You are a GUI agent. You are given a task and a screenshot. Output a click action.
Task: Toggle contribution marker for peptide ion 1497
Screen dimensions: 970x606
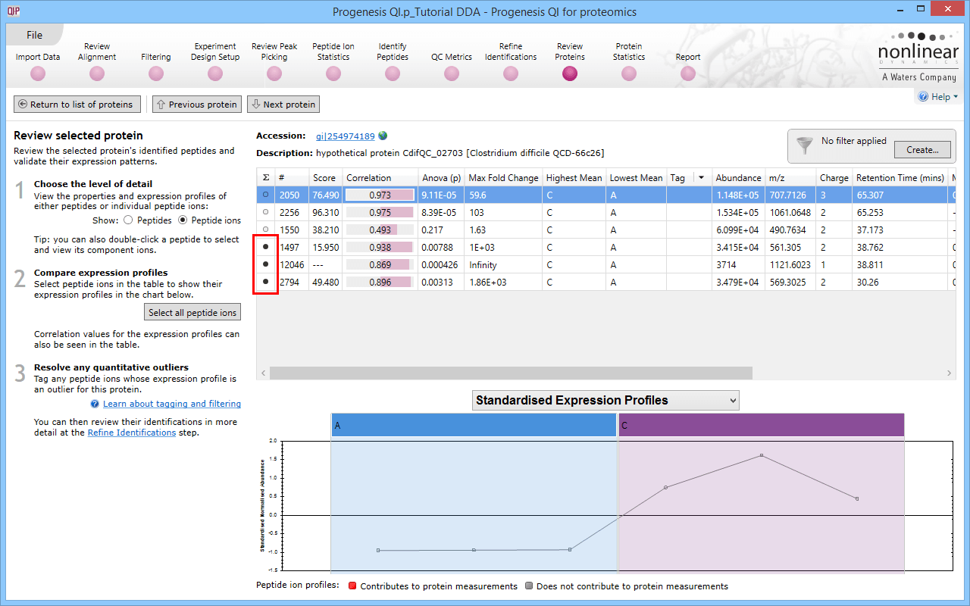tap(265, 247)
